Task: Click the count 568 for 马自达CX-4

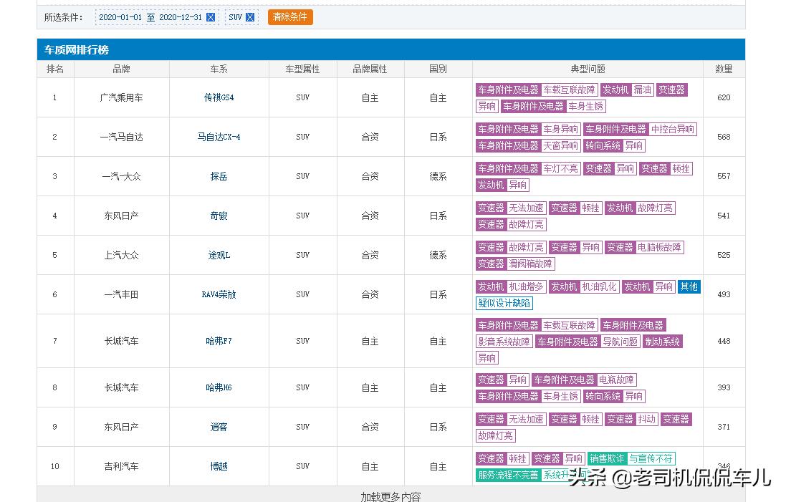Action: tap(724, 137)
